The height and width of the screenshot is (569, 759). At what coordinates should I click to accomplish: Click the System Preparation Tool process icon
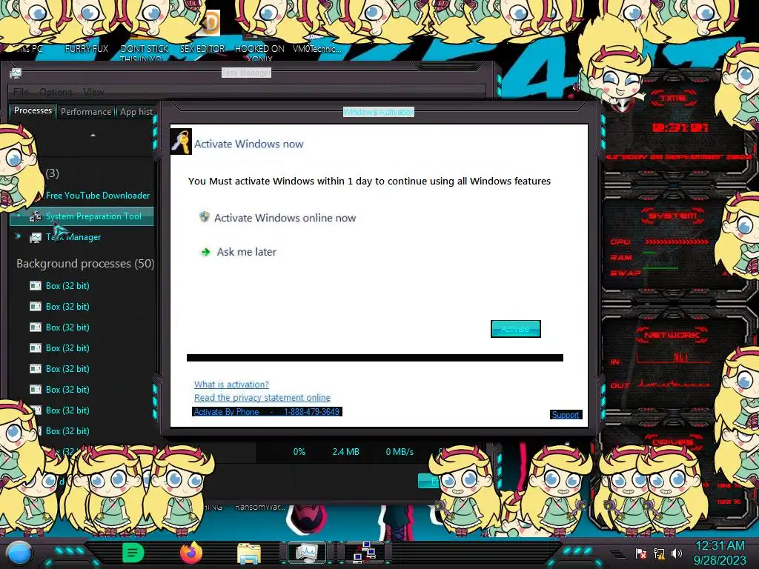[36, 216]
